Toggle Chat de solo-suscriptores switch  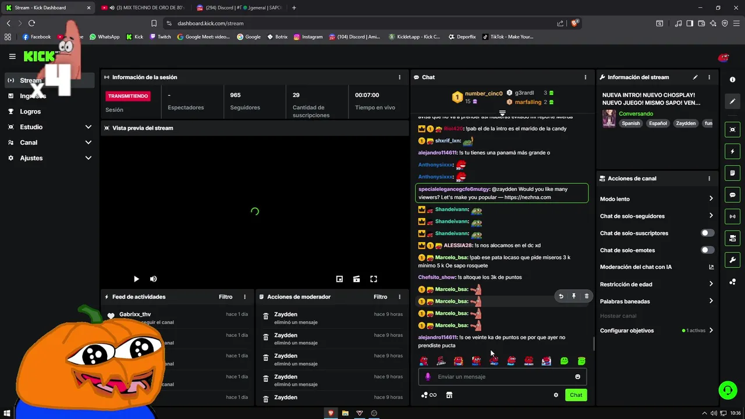(707, 233)
